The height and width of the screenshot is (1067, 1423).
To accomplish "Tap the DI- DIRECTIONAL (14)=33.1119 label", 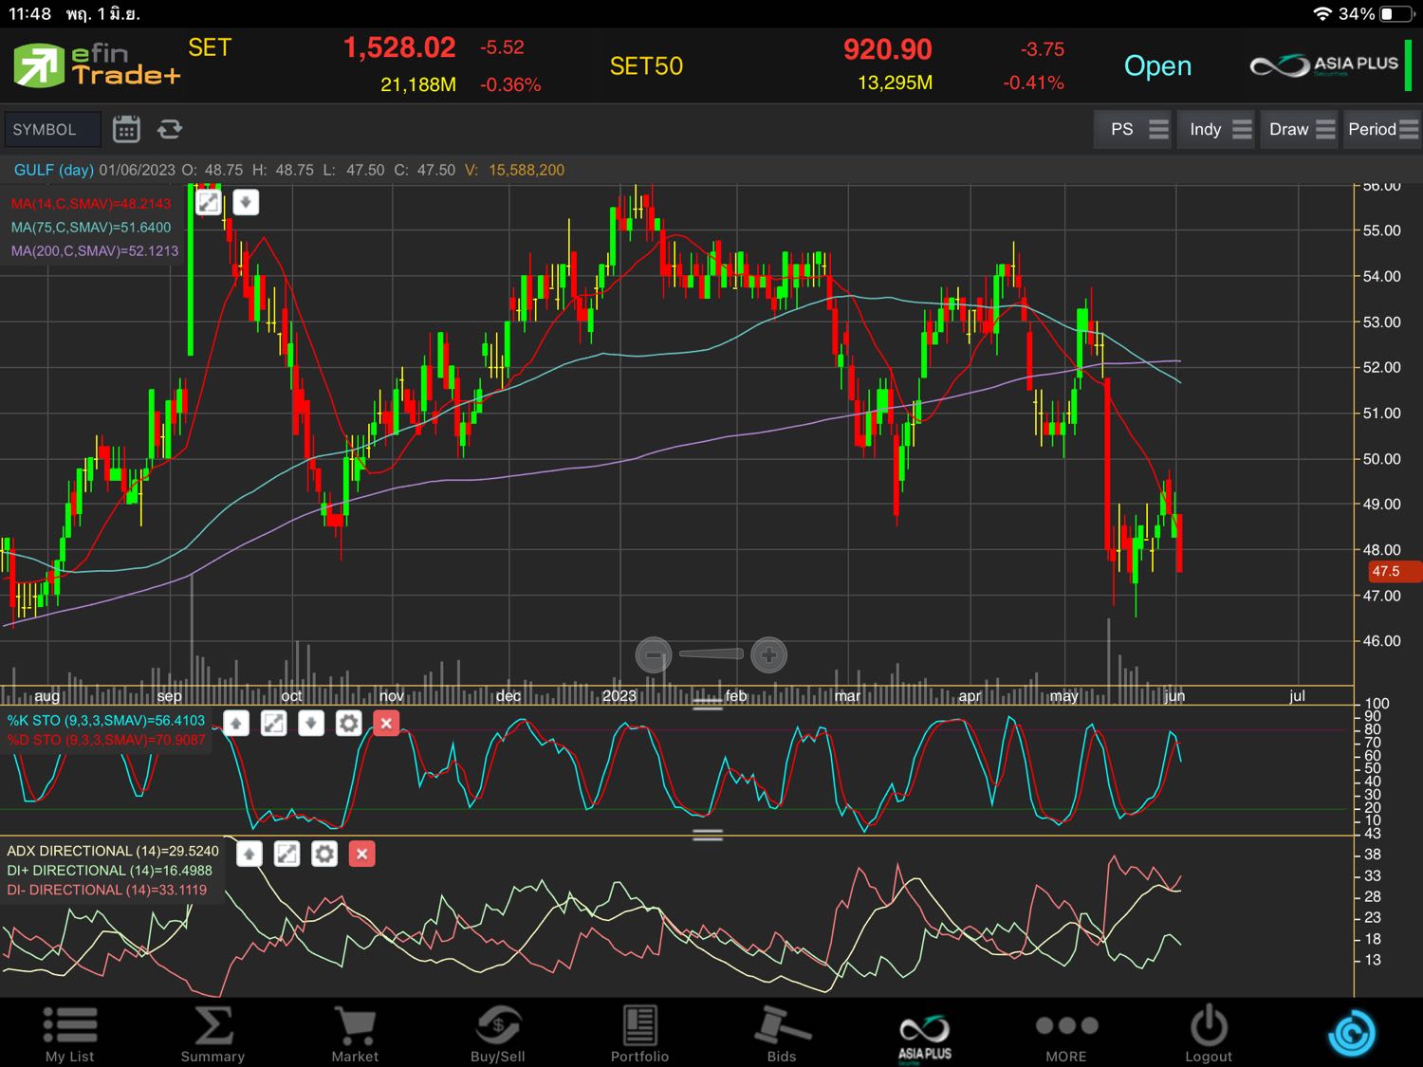I will (106, 890).
